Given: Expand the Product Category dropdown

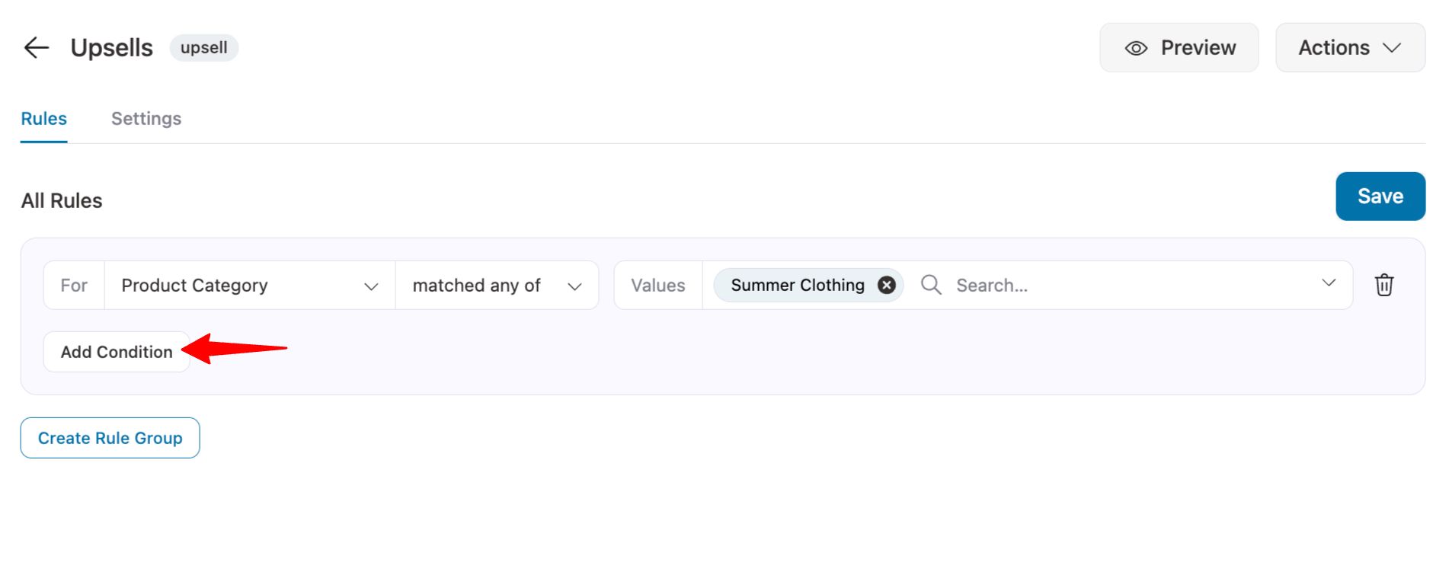Looking at the screenshot, I should (249, 286).
